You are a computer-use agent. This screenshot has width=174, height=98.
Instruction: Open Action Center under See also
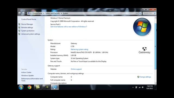[26, 72]
